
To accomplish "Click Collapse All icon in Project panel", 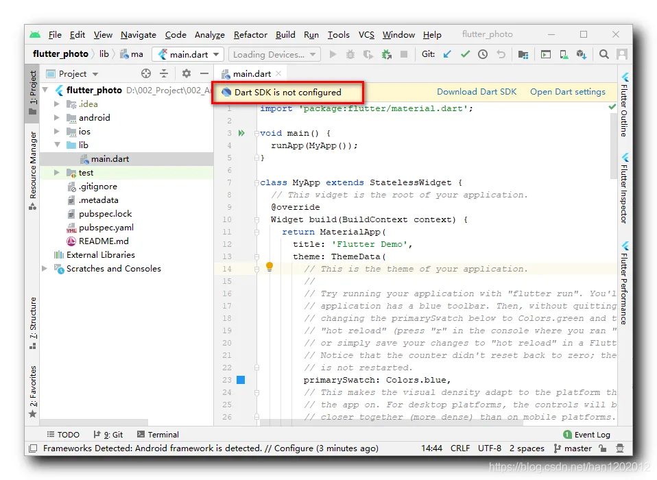I will coord(164,74).
